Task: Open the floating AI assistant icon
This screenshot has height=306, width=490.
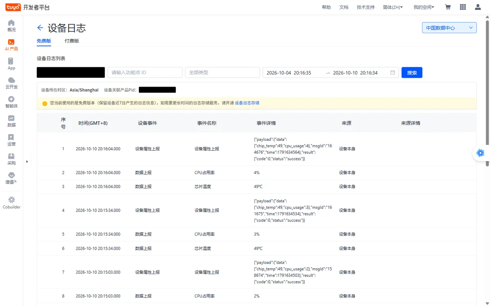Action: pyautogui.click(x=480, y=153)
